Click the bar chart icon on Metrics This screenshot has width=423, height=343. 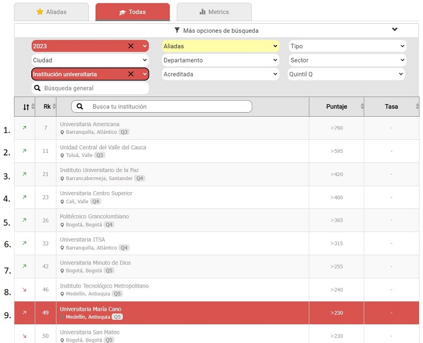pyautogui.click(x=202, y=12)
